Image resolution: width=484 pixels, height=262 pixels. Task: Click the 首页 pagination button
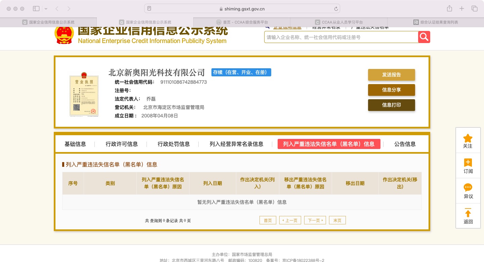pos(268,220)
